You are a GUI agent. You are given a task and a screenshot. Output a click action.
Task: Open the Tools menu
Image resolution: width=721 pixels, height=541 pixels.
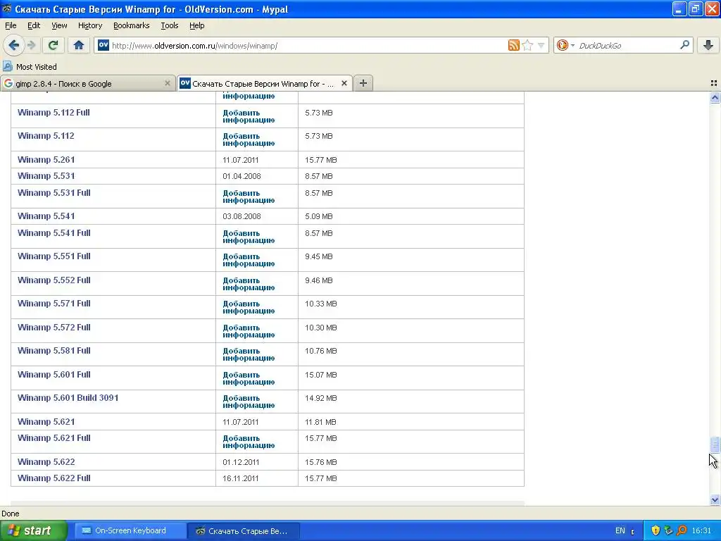point(169,25)
